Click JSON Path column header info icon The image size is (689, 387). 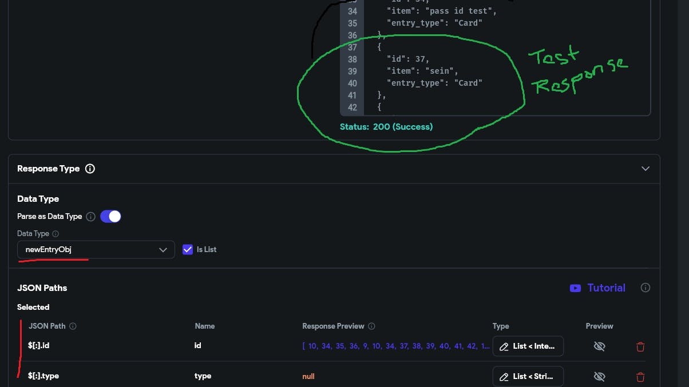tap(73, 326)
